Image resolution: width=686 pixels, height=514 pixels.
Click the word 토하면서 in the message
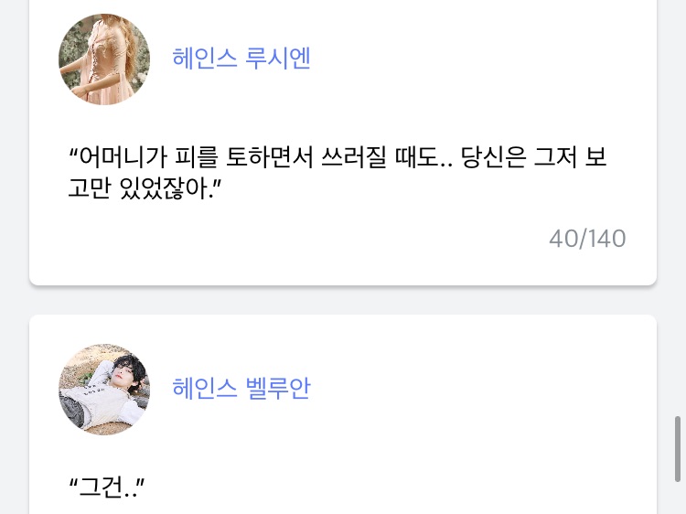pyautogui.click(x=269, y=156)
